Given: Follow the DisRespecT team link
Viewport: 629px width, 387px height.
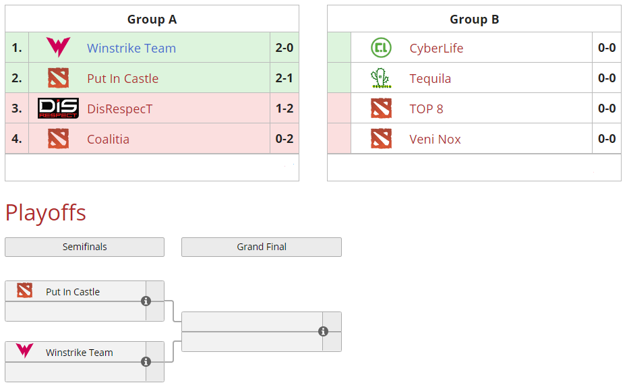Looking at the screenshot, I should coord(120,109).
